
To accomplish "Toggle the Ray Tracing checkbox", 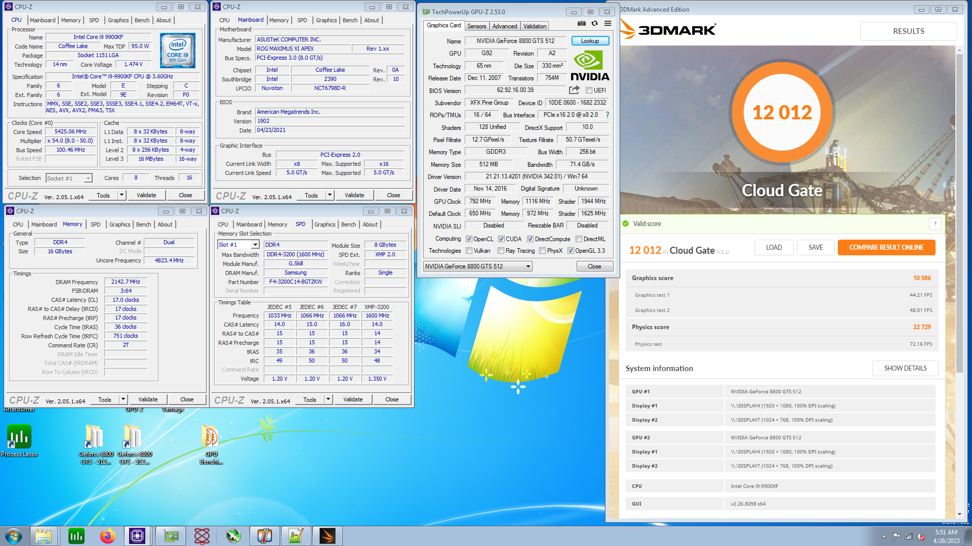I will coord(501,251).
